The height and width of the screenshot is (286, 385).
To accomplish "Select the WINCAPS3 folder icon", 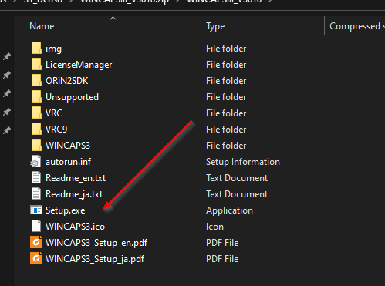I will tap(36, 146).
